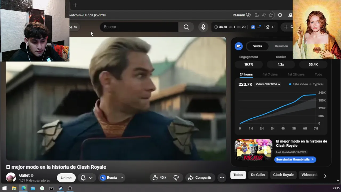
Task: Open the list icon with blue dot
Action: click(x=259, y=27)
